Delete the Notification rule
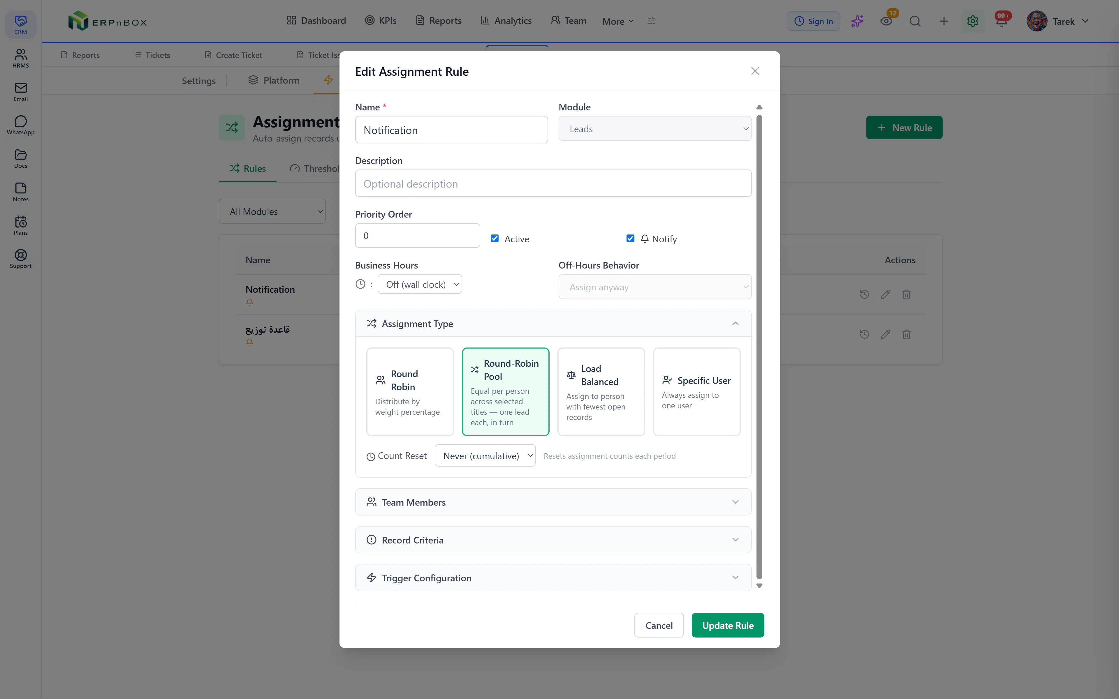The width and height of the screenshot is (1119, 699). [906, 294]
